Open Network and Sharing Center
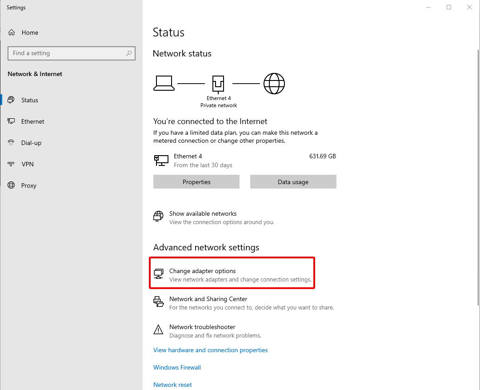This screenshot has height=390, width=480. (244, 303)
